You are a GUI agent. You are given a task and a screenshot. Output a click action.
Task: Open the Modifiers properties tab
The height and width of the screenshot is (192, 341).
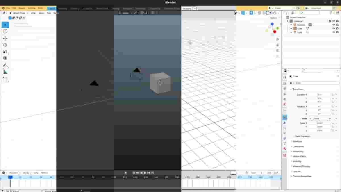(x=285, y=123)
